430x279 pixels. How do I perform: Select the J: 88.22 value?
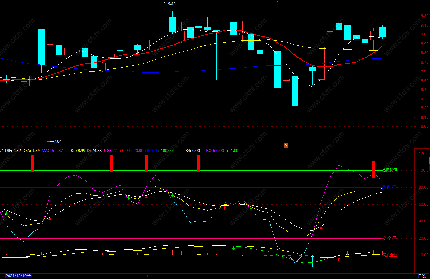click(110, 151)
